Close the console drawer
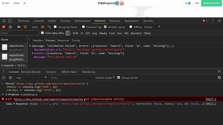 [219, 71]
